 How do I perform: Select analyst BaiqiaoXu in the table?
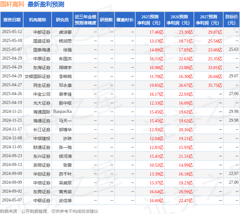[62, 112]
